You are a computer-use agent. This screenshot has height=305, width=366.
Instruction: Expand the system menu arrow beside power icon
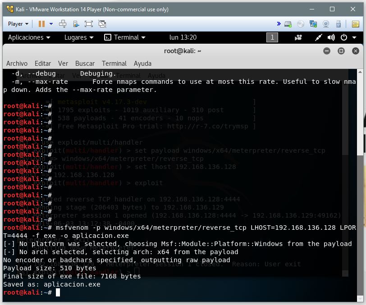[354, 37]
